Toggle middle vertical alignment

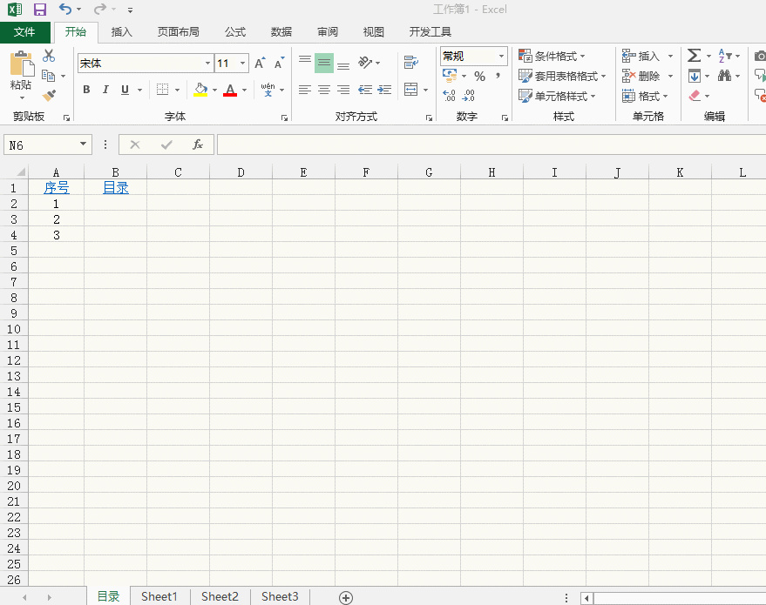coord(324,63)
